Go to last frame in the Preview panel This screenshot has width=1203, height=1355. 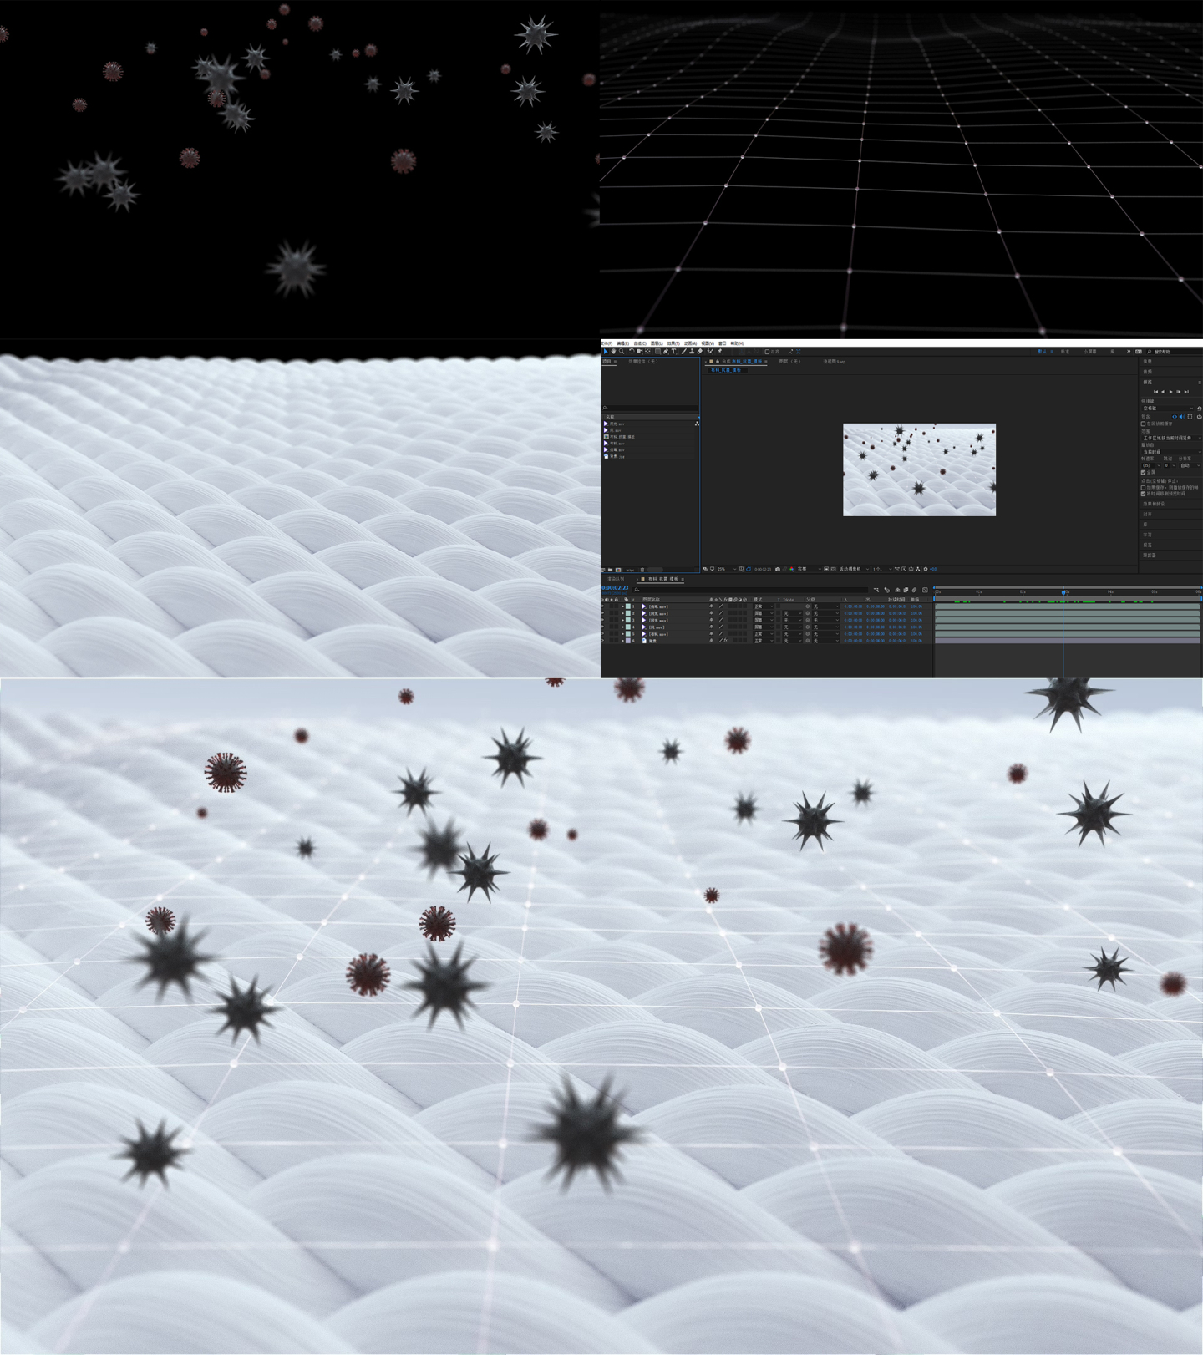pos(1186,392)
